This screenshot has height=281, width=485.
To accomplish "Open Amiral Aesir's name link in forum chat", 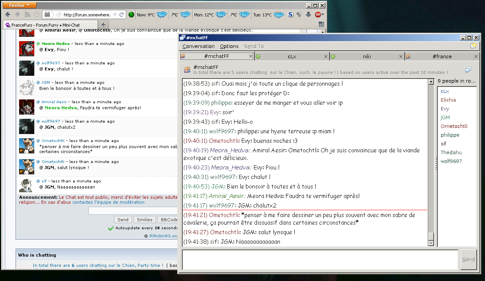I will pyautogui.click(x=54, y=102).
